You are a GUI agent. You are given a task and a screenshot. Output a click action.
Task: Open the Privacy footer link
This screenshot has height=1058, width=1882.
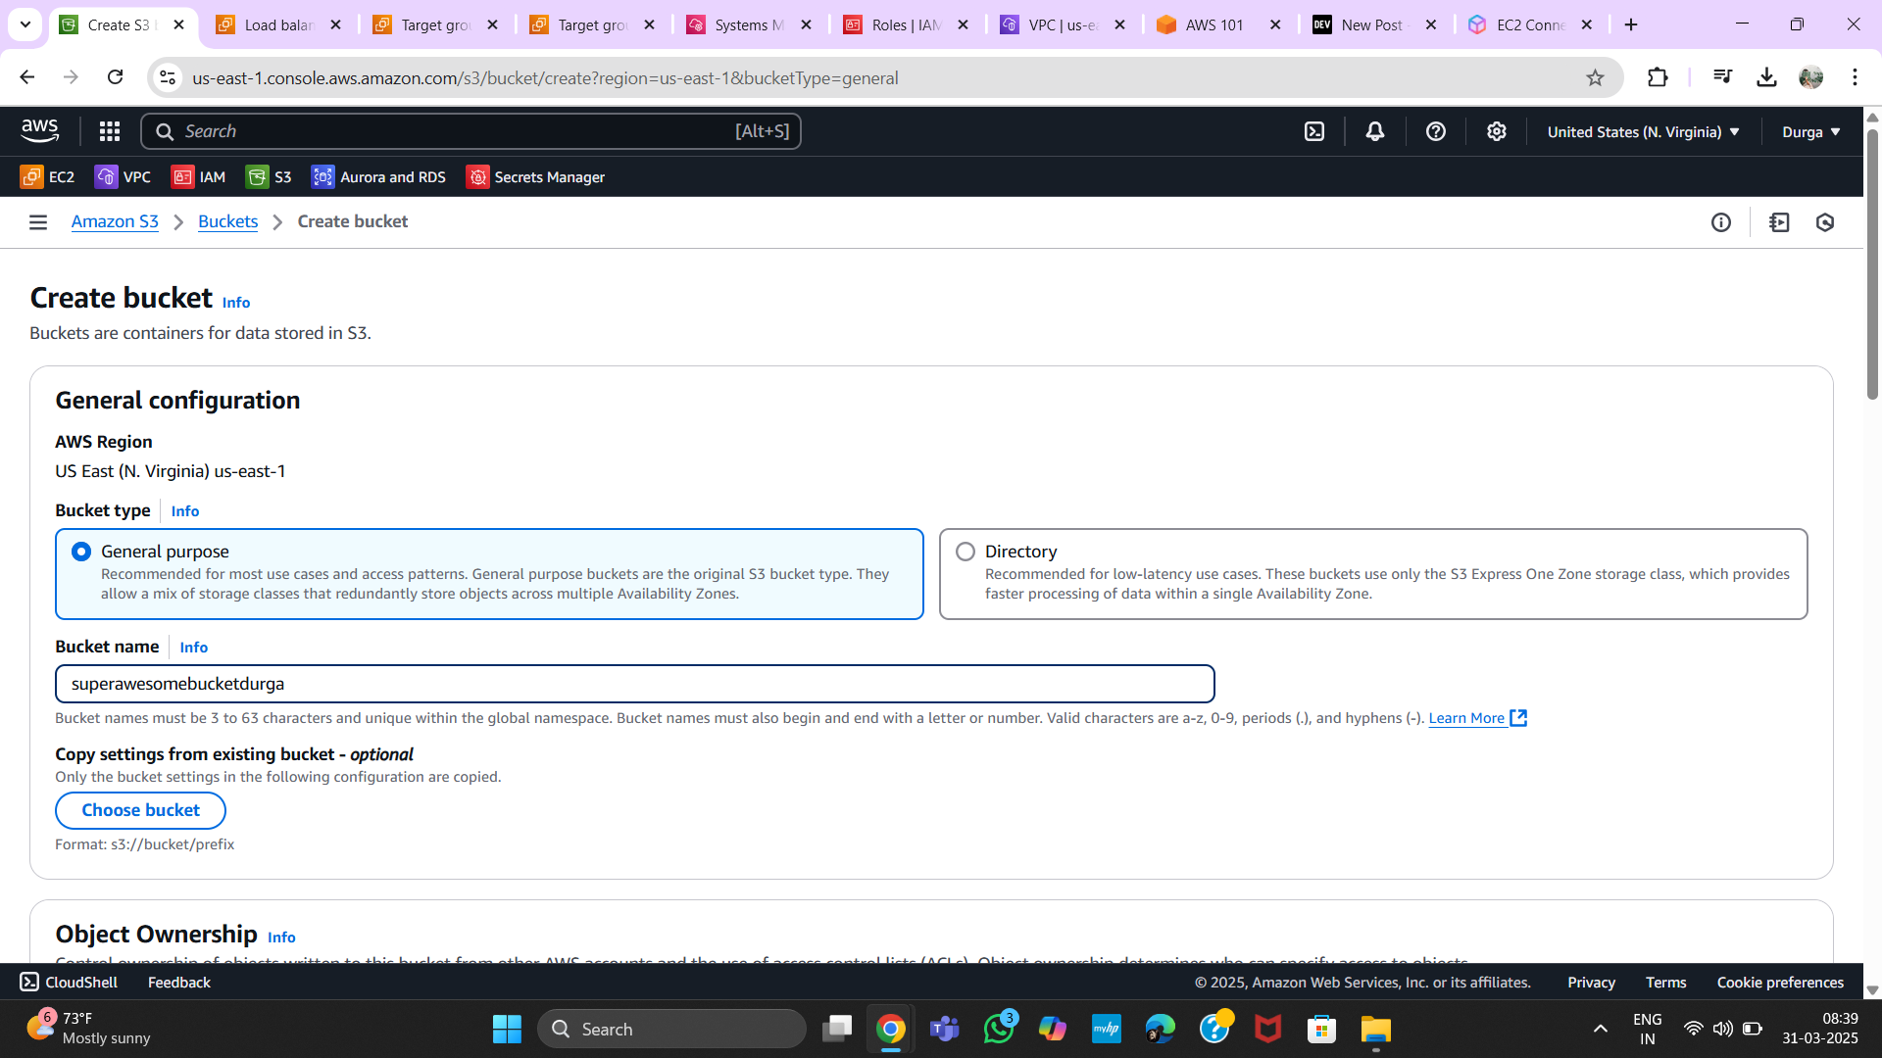(1591, 982)
